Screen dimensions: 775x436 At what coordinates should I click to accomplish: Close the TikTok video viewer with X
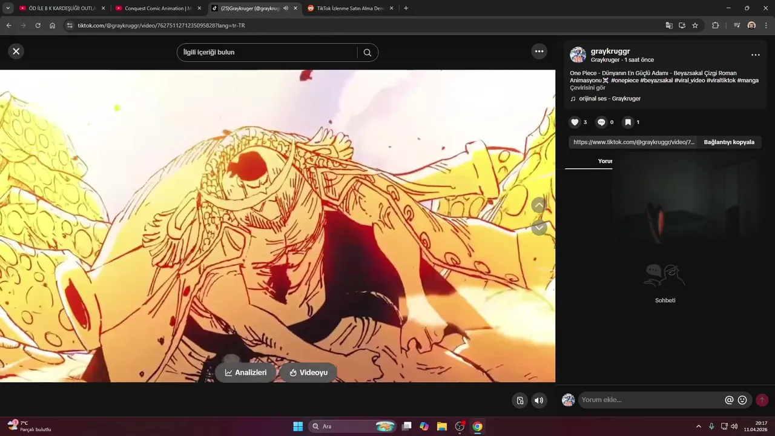(x=16, y=51)
